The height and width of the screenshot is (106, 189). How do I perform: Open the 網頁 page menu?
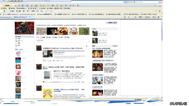click(141, 17)
